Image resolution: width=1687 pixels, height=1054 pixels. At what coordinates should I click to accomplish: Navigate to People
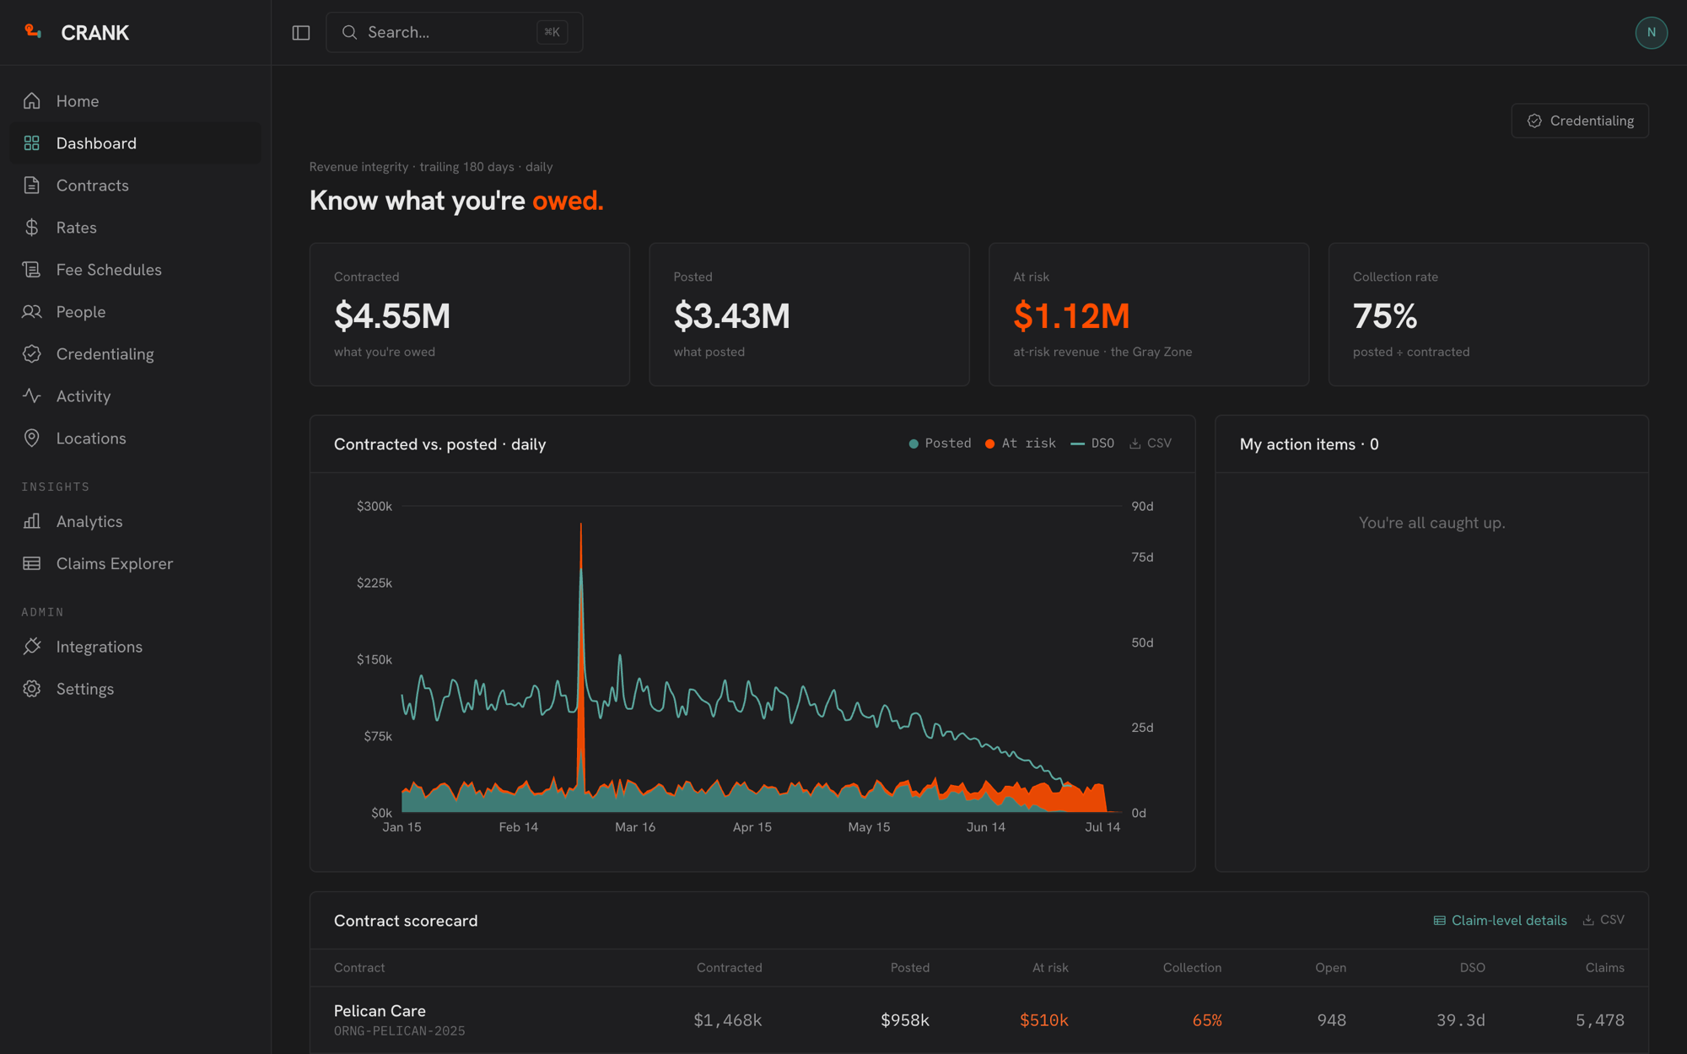[x=135, y=312]
